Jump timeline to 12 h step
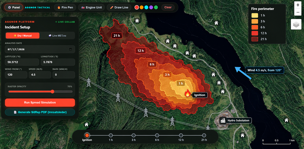The image size is (304, 149). (181, 135)
